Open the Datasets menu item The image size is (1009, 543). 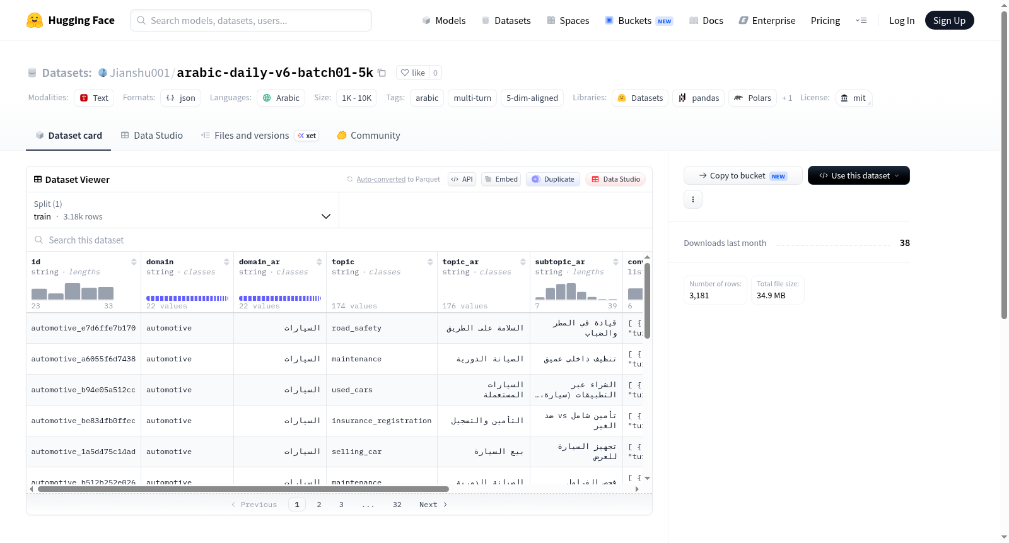[x=506, y=20]
